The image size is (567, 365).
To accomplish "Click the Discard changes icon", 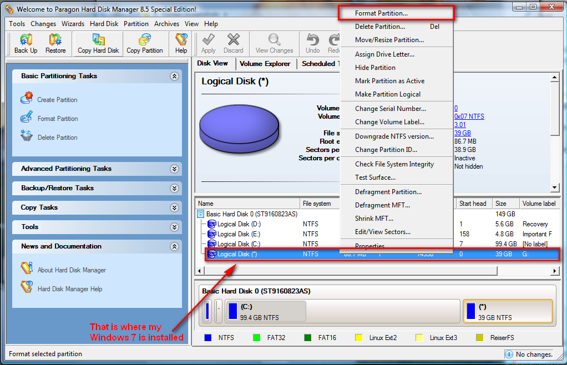I will click(x=233, y=44).
